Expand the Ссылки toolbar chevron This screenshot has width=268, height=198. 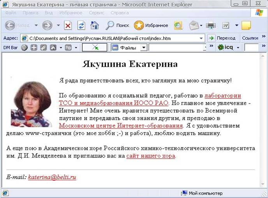264,36
